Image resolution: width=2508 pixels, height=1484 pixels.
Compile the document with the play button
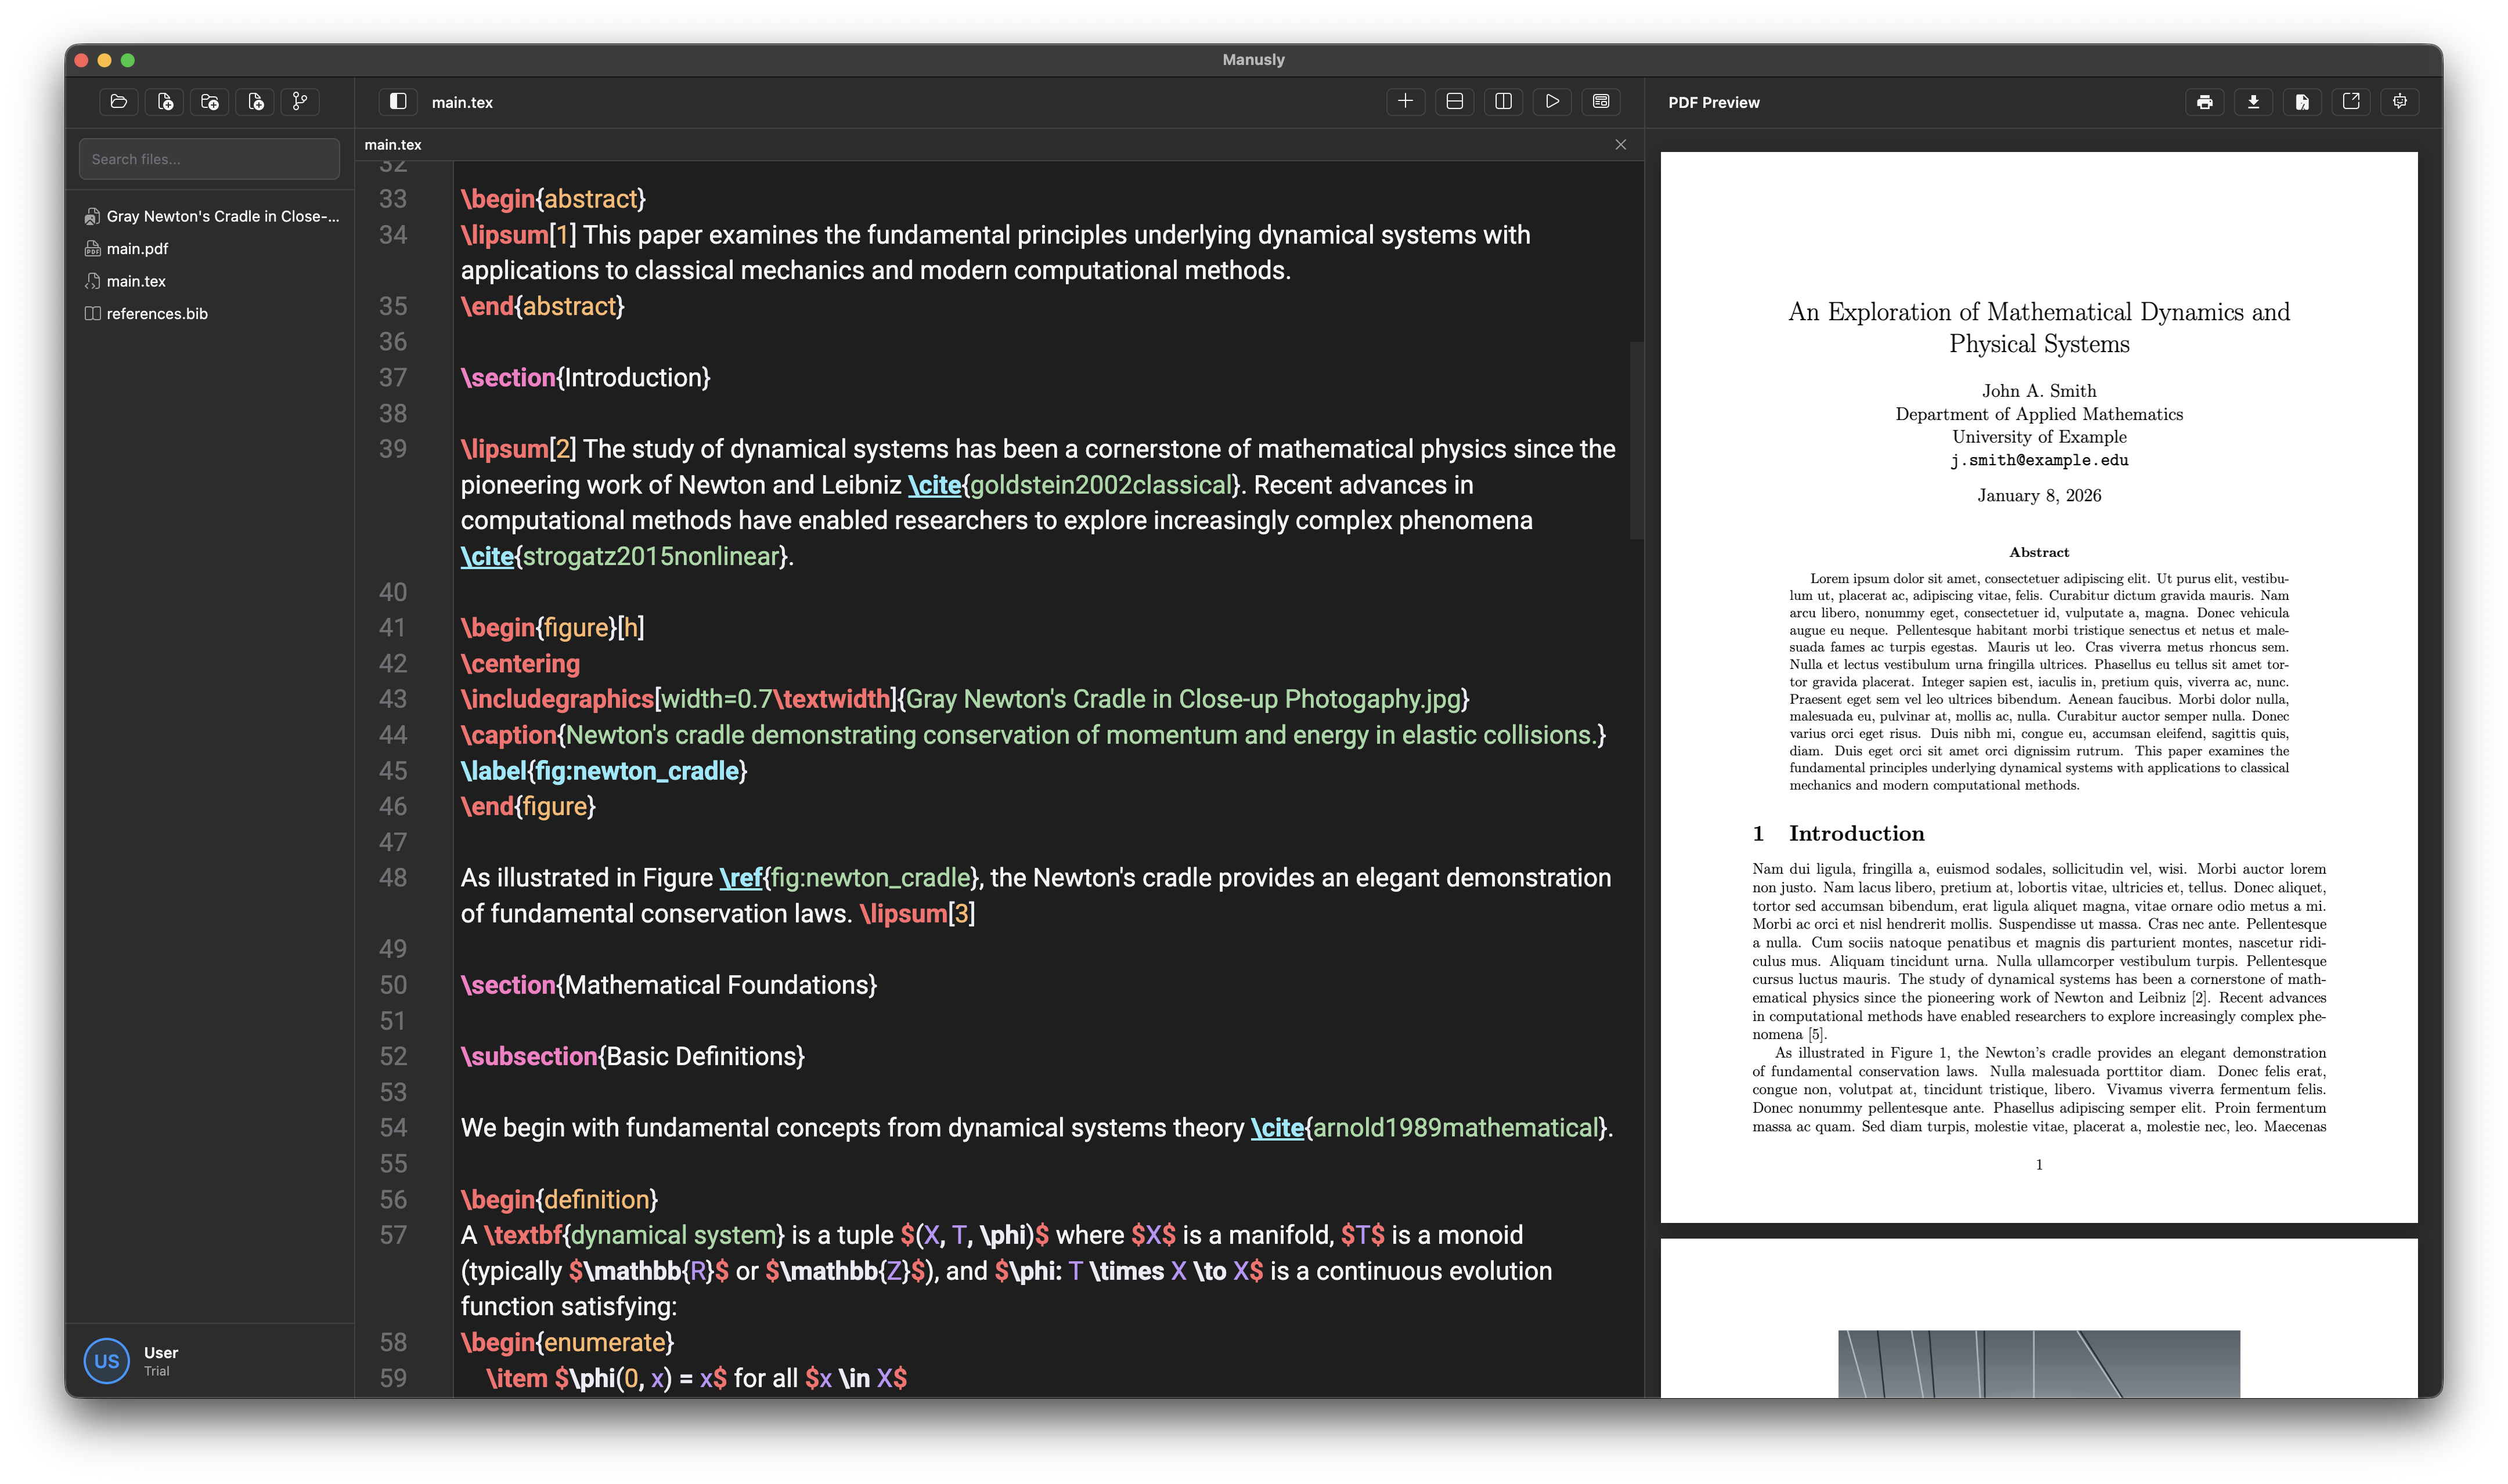[x=1552, y=101]
